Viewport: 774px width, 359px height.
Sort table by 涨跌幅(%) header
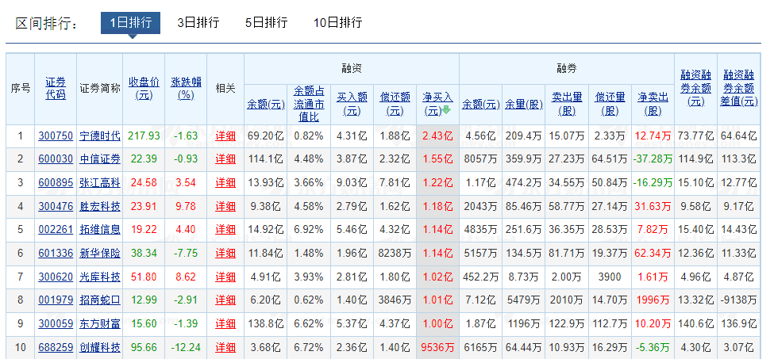pyautogui.click(x=186, y=88)
